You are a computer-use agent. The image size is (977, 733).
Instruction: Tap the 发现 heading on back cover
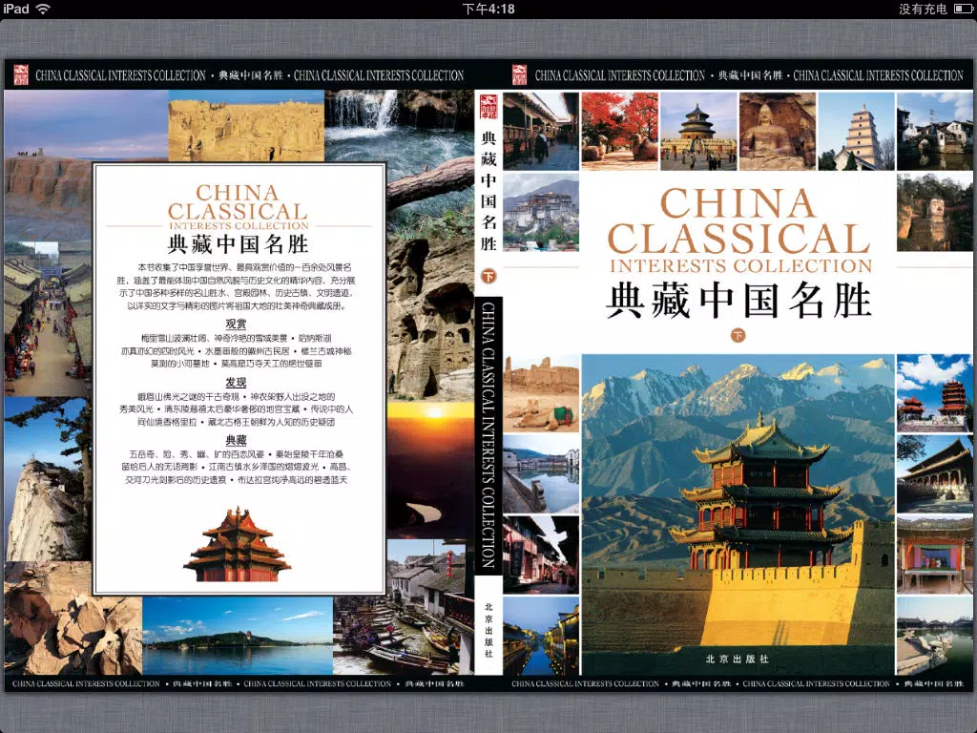pyautogui.click(x=237, y=382)
